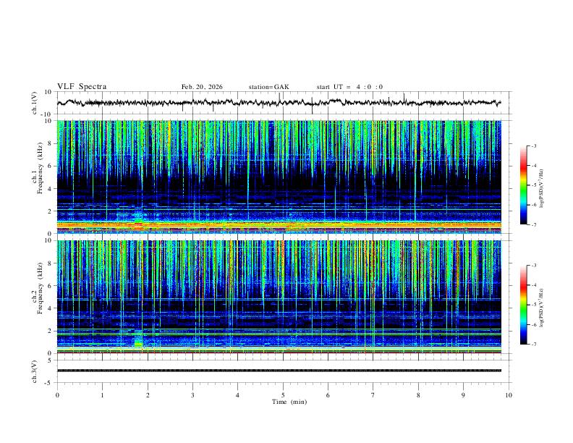The image size is (573, 443).
Task: Click the "-5" tick on ch.2 color bar
Action: [533, 305]
